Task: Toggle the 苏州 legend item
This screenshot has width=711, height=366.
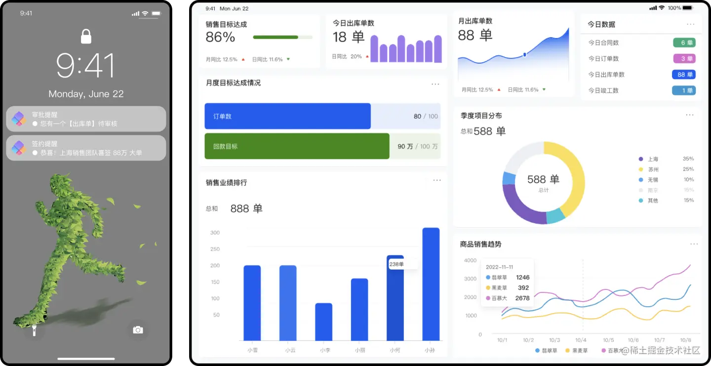Action: [649, 169]
